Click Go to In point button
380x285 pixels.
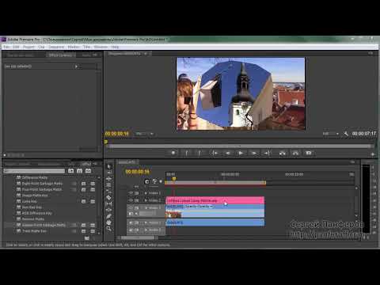[215, 153]
